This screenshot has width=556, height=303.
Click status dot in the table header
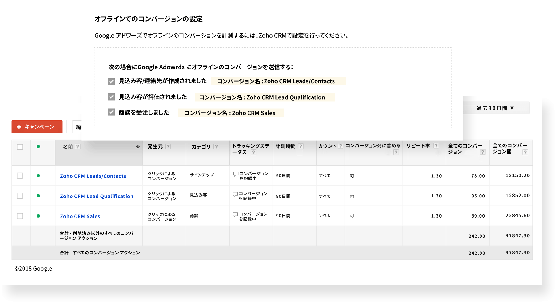coord(38,146)
